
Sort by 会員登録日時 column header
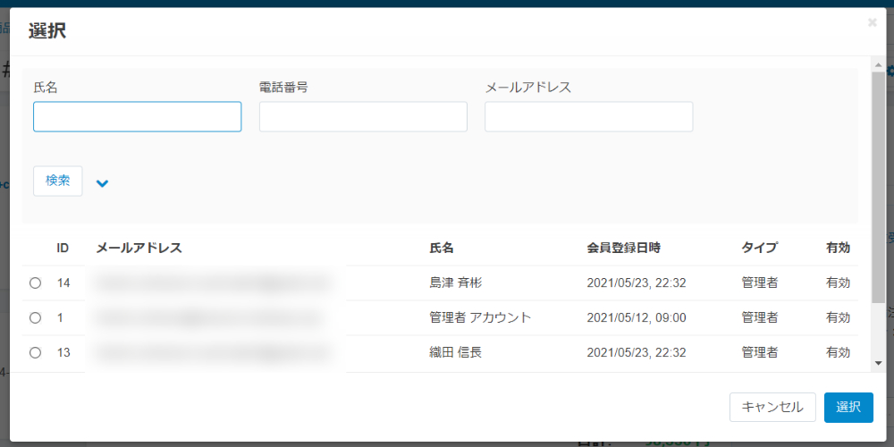pos(624,248)
